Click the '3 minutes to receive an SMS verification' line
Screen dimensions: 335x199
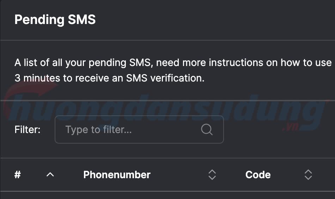click(109, 78)
